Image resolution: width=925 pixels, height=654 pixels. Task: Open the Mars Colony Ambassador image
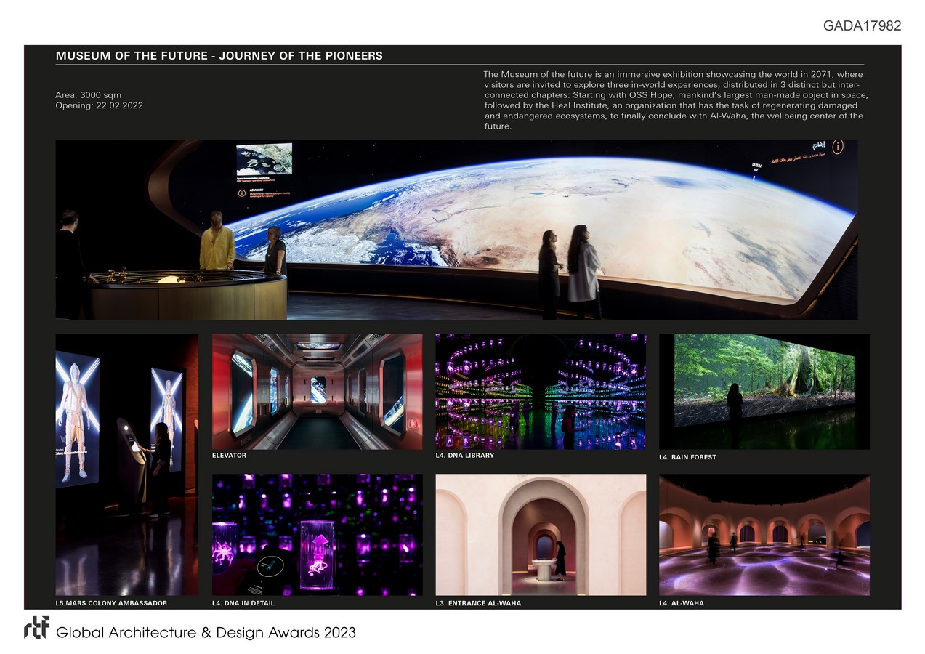tap(126, 464)
